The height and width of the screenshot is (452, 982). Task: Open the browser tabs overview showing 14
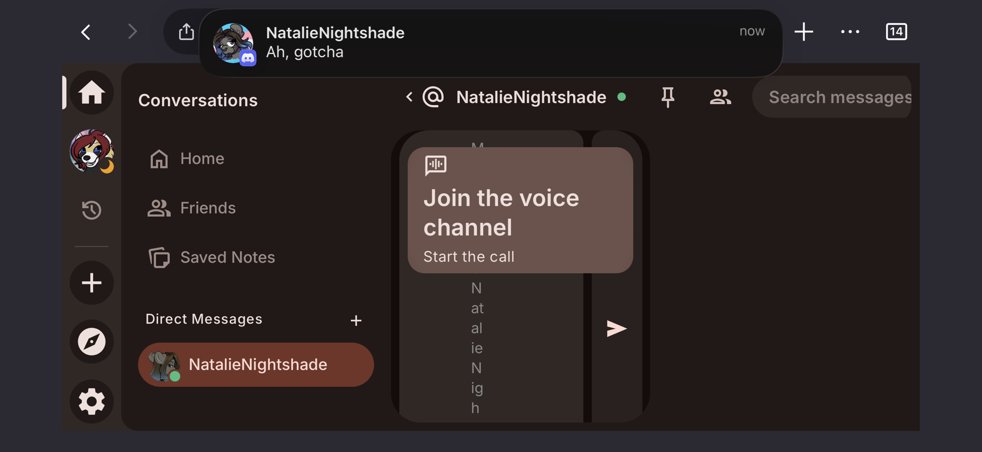coord(896,32)
